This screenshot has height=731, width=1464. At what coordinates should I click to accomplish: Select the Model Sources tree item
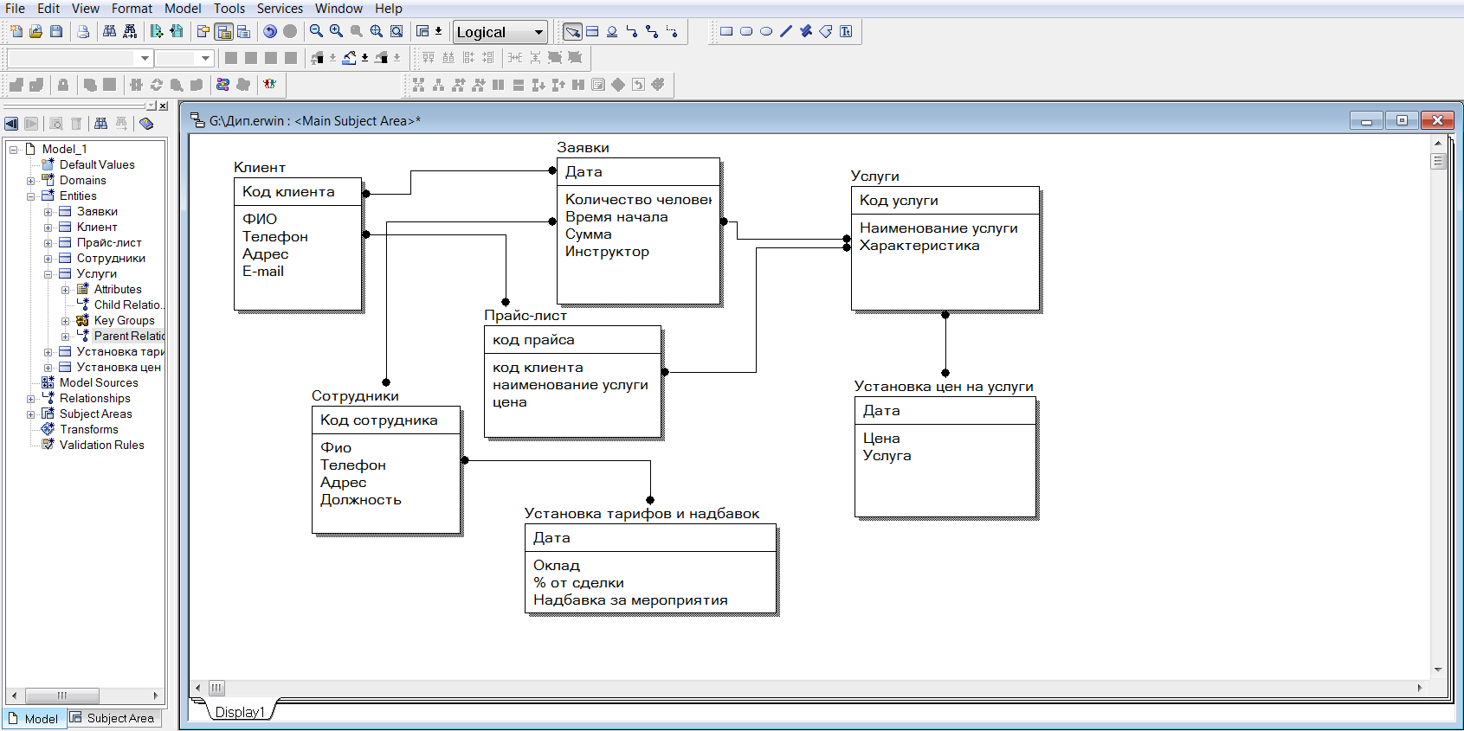(98, 383)
